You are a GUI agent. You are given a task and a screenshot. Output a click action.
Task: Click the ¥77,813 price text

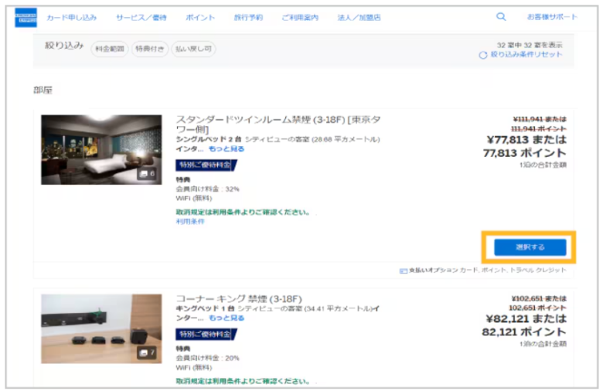click(x=526, y=139)
